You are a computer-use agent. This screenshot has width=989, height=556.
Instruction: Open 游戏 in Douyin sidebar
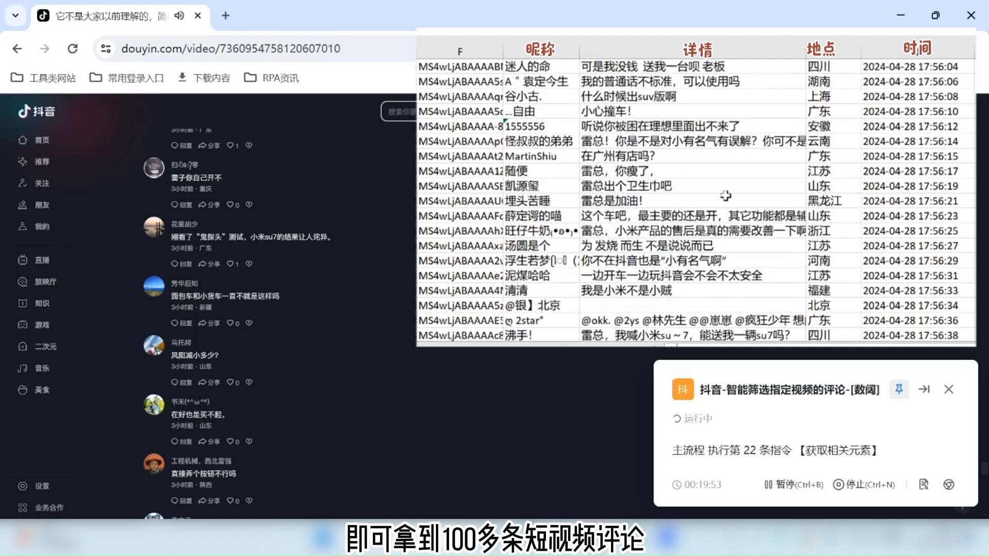pyautogui.click(x=34, y=325)
